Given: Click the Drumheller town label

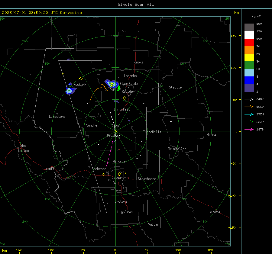Looking at the screenshot, I should pyautogui.click(x=177, y=149).
